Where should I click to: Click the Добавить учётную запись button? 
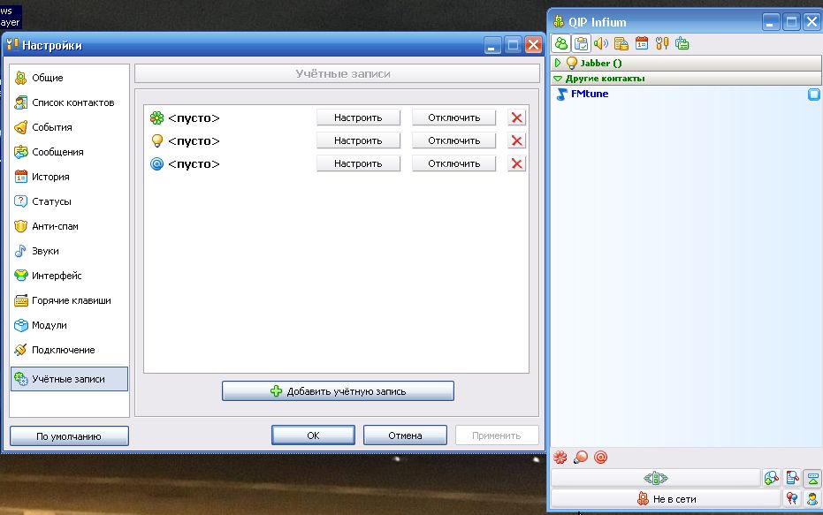pyautogui.click(x=338, y=390)
